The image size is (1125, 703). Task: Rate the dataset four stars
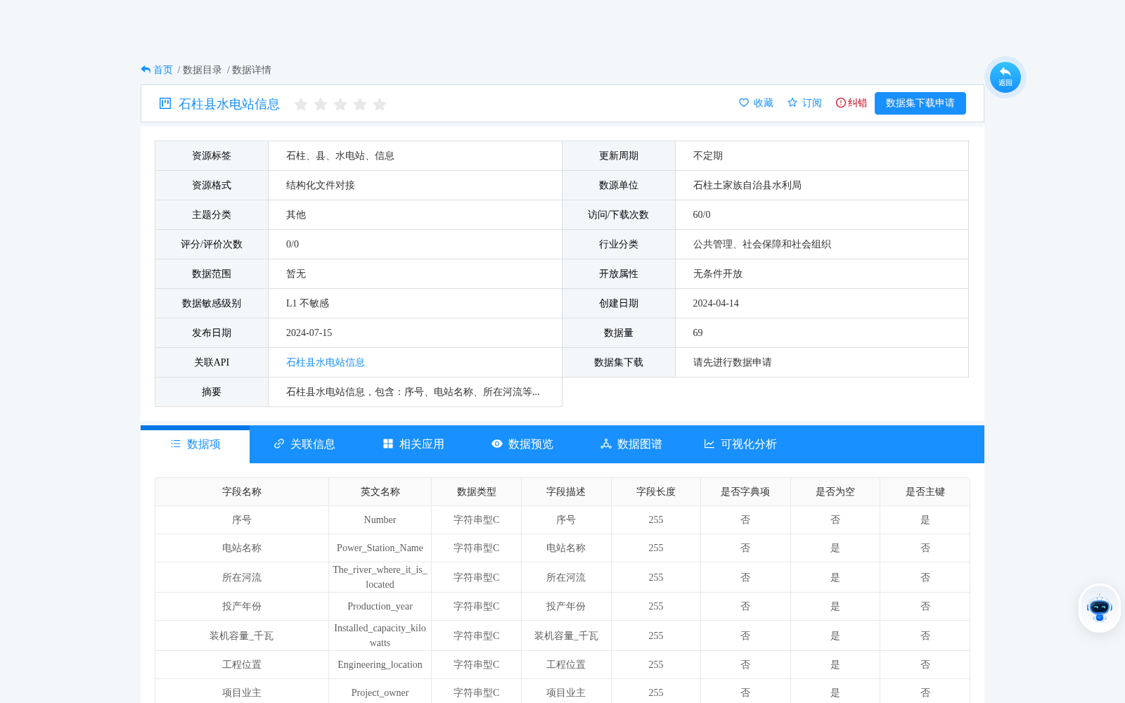(360, 104)
